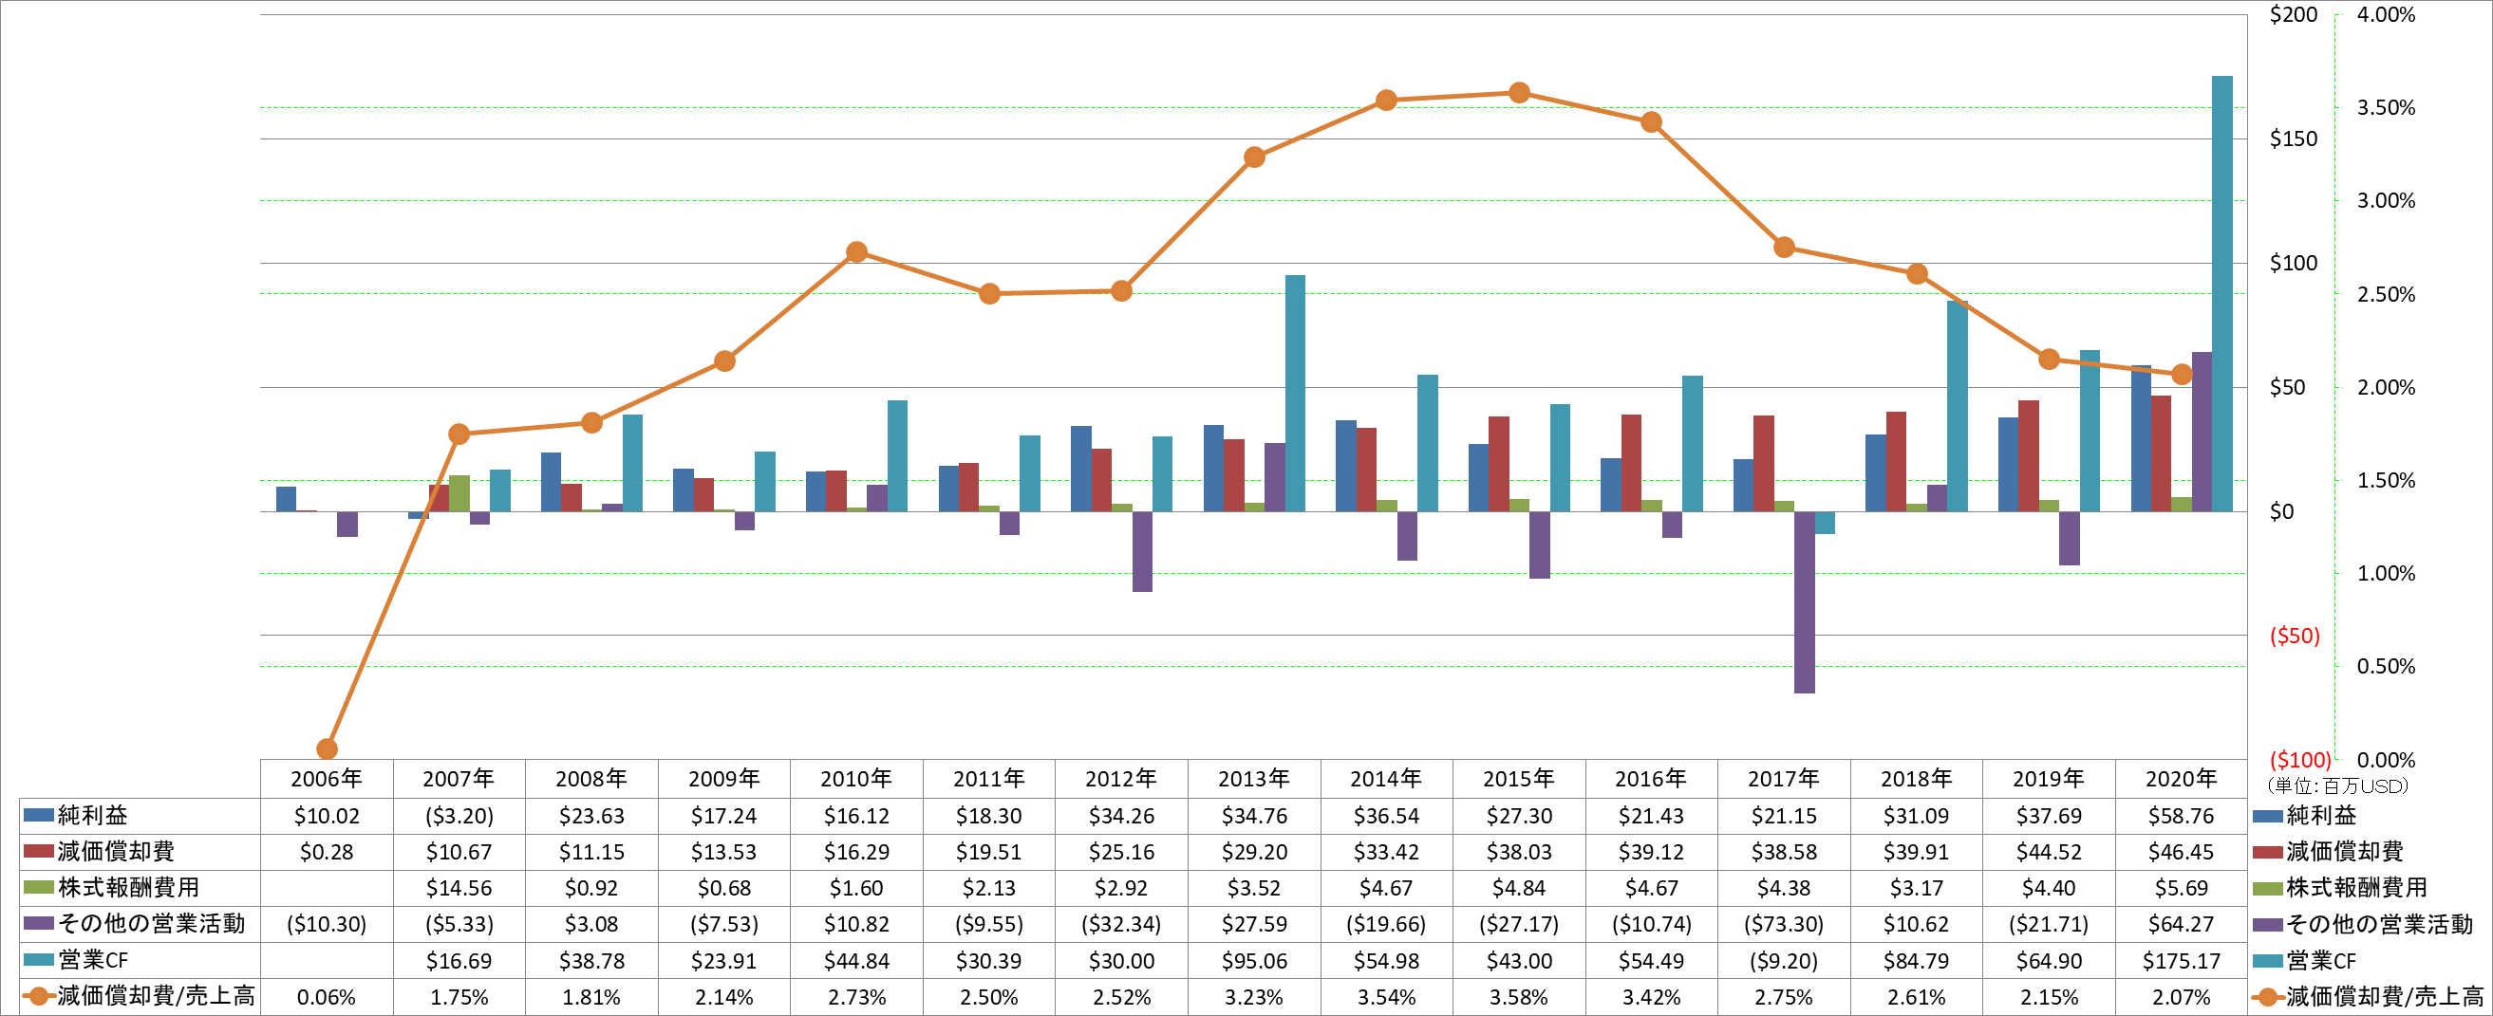Screen dimensions: 2493x1016
Task: Click the $200 axis label
Action: coord(2294,14)
